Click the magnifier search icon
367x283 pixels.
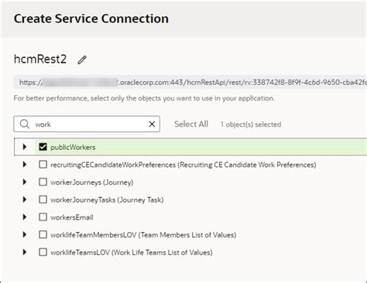pyautogui.click(x=25, y=124)
